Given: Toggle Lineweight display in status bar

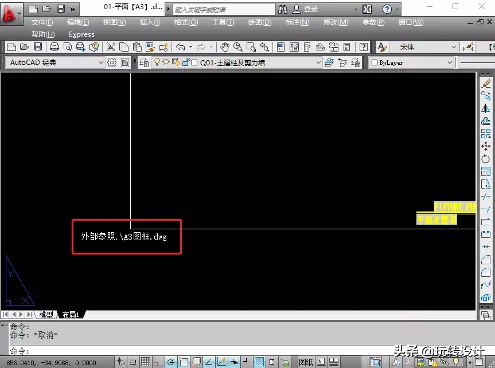Looking at the screenshot, I should (247, 362).
